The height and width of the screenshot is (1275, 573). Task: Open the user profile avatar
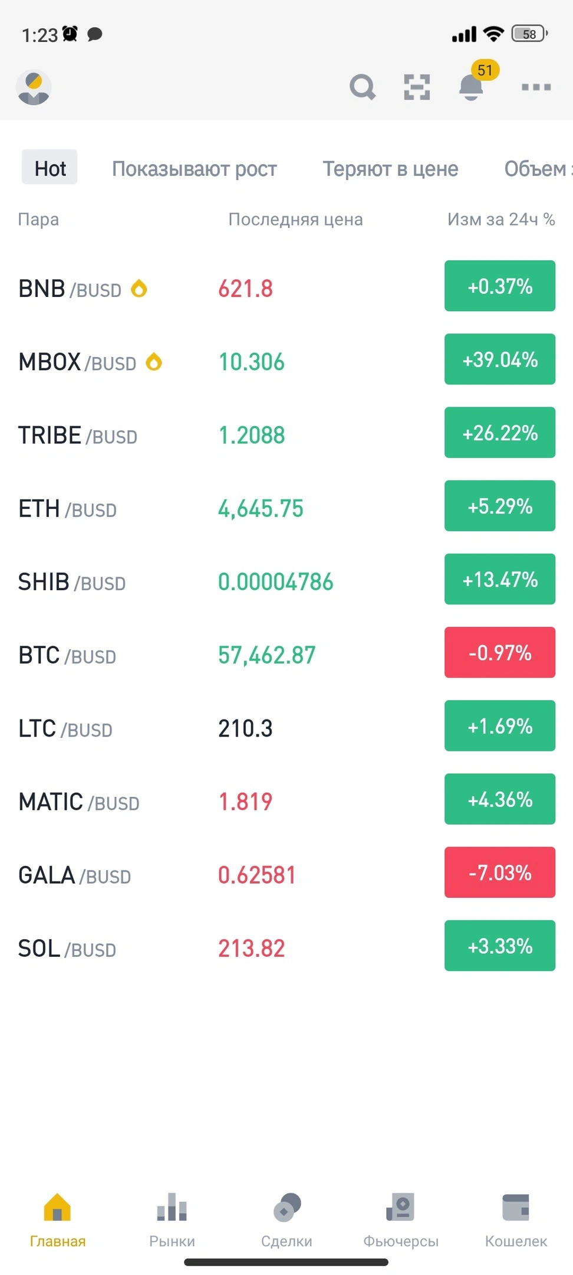(x=34, y=87)
